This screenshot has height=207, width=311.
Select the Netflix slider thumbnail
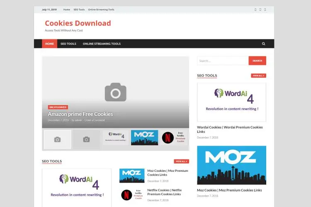coord(174,137)
